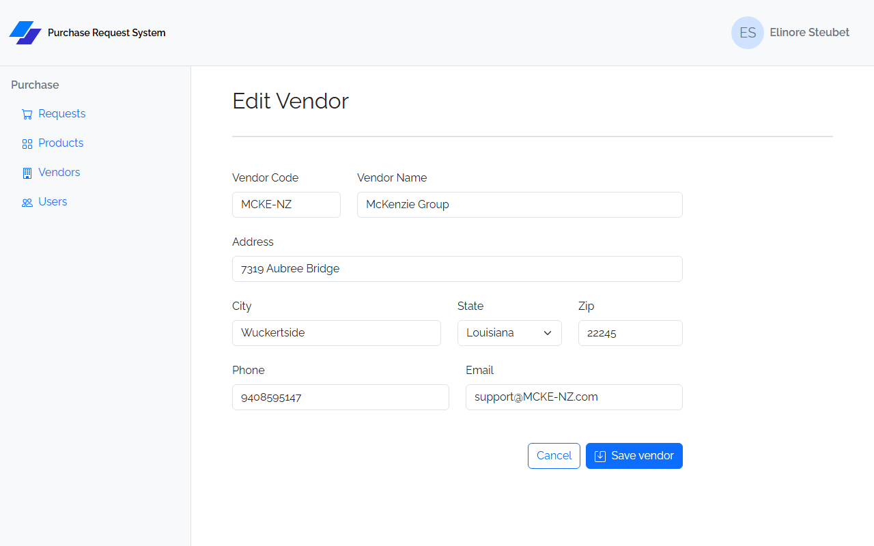This screenshot has width=874, height=546.
Task: Click the Cancel button
Action: 554,456
